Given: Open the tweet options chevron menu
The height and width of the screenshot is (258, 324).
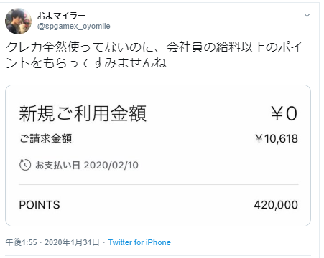Looking at the screenshot, I should point(307,16).
